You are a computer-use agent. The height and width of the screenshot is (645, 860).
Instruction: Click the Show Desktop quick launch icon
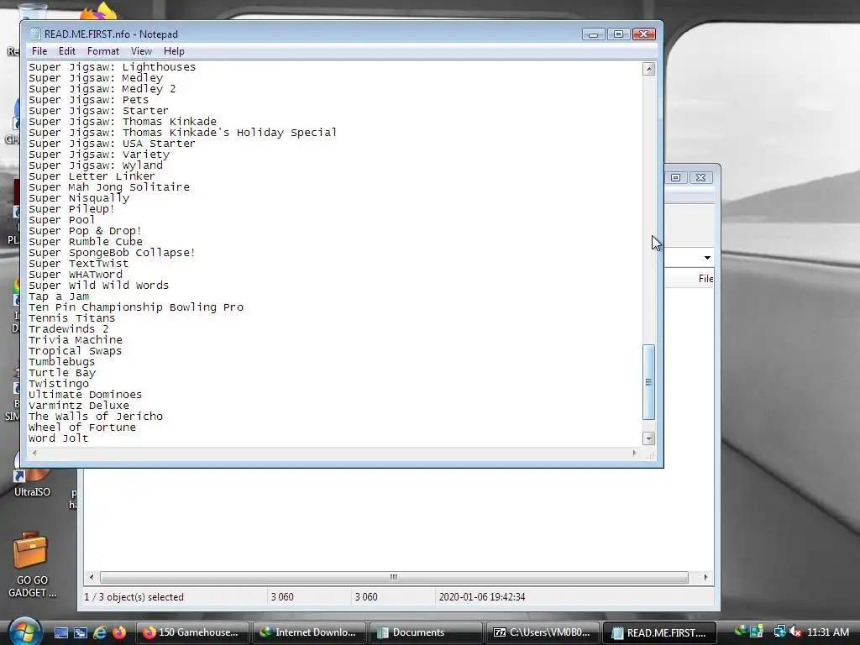60,632
